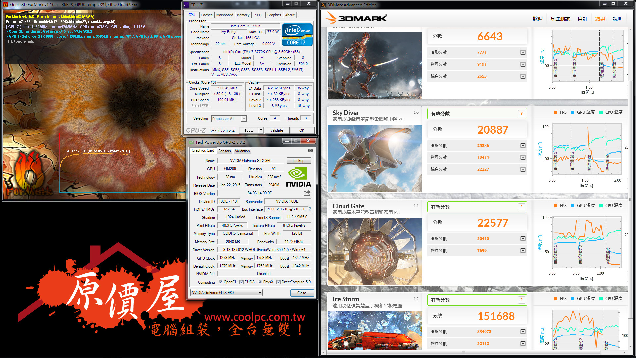The height and width of the screenshot is (358, 636).
Task: Toggle the CUDA checkbox in GPU-Z
Action: [241, 282]
